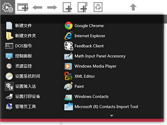The height and width of the screenshot is (125, 167).
Task: Open 管理员工具 from the menu
Action: click(x=26, y=107)
